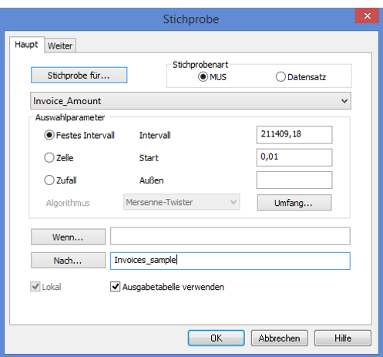Select the MUS radio button

coord(203,77)
